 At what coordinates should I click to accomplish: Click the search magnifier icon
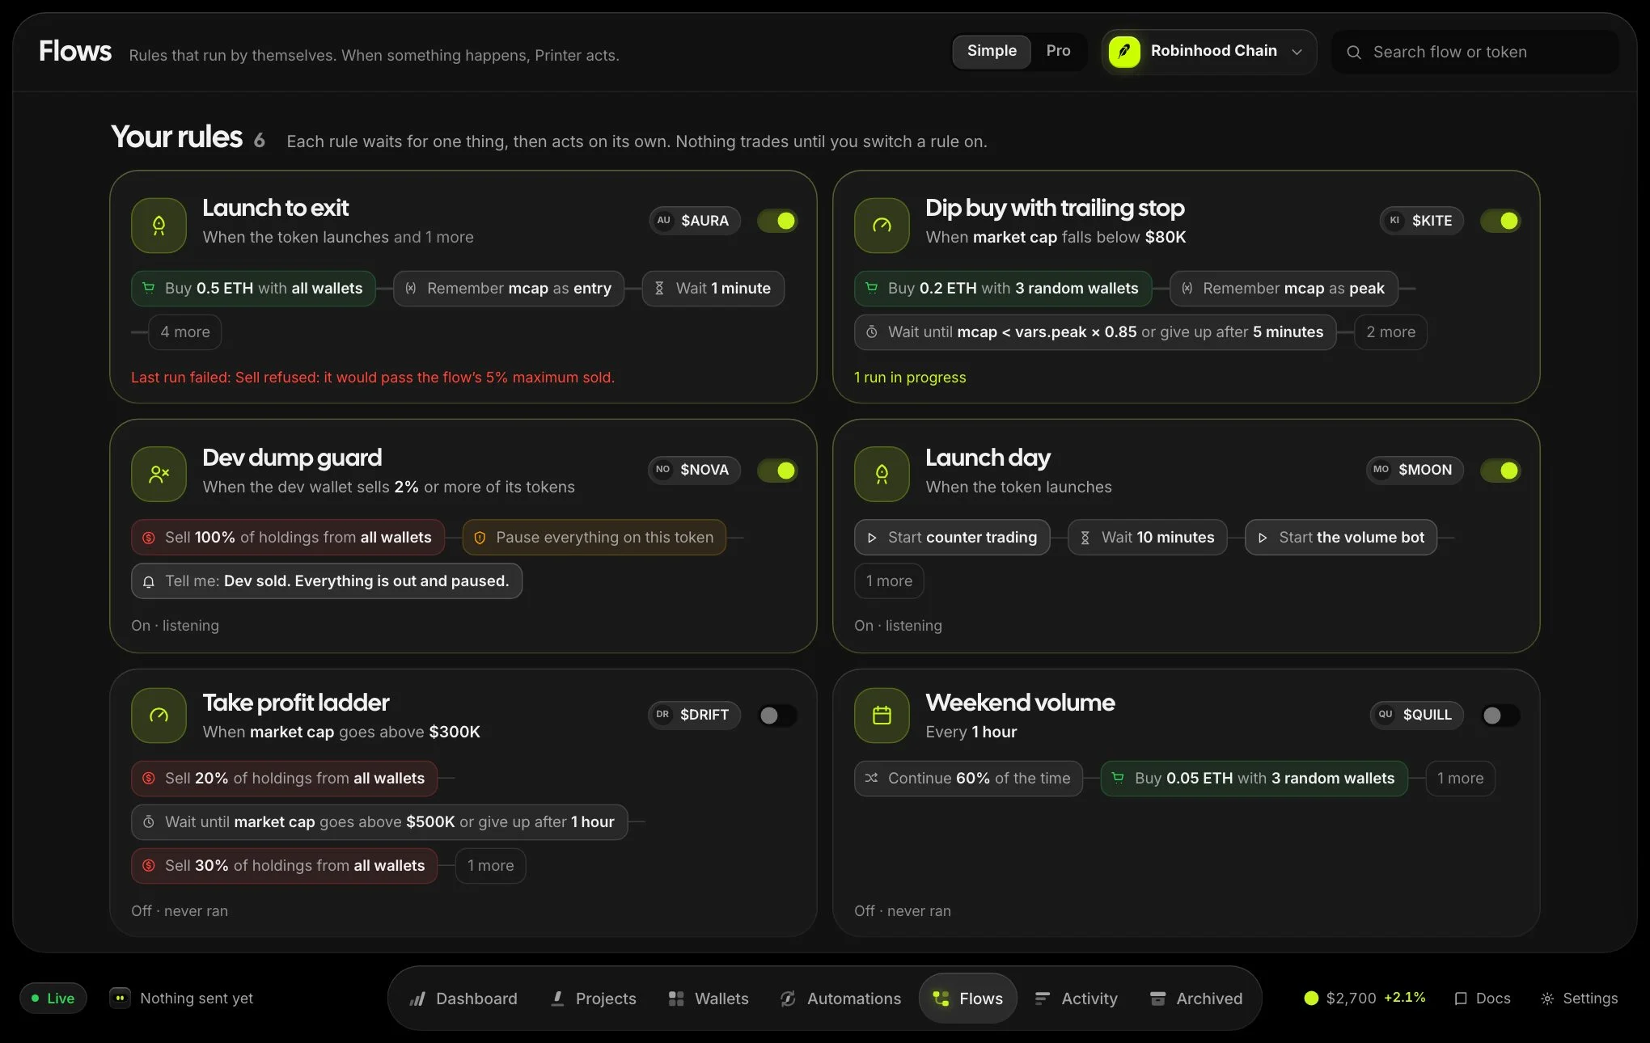point(1353,53)
